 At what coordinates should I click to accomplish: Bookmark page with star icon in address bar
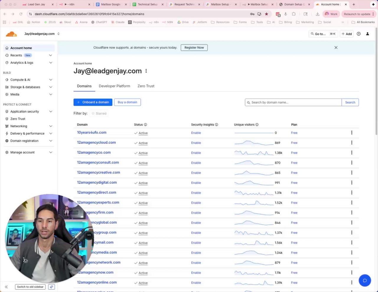click(x=266, y=14)
